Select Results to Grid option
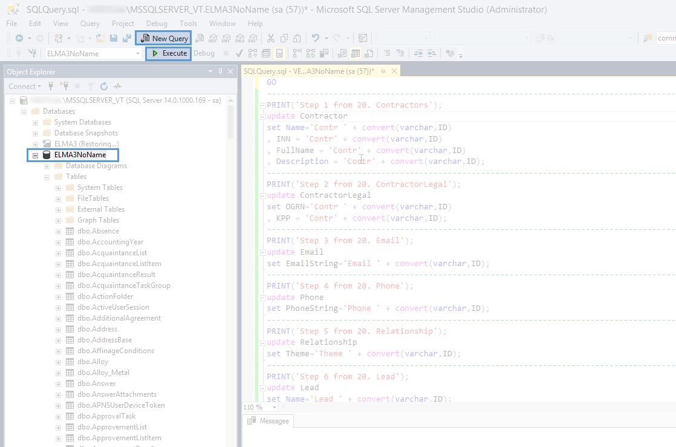 point(356,53)
